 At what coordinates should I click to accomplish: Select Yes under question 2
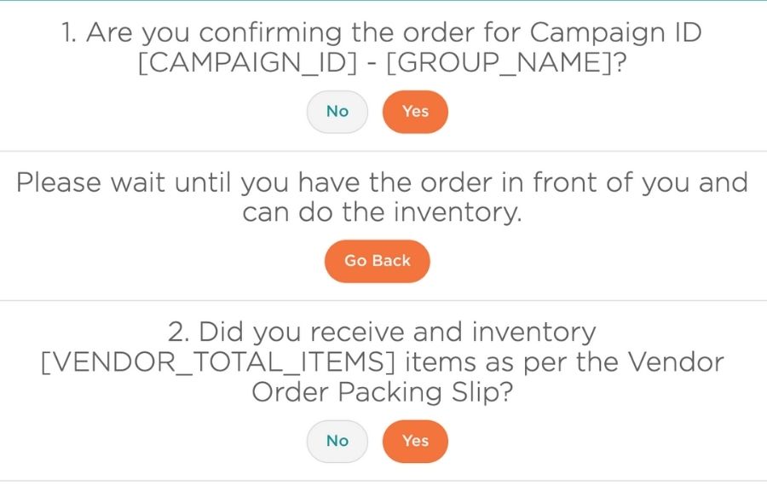point(415,441)
